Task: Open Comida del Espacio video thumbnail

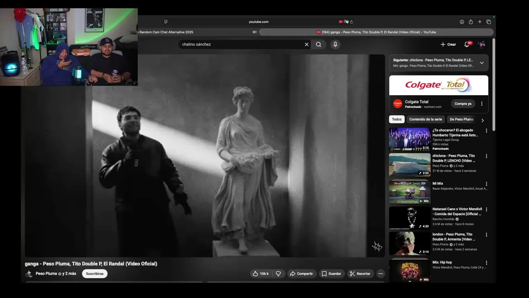Action: (x=410, y=218)
